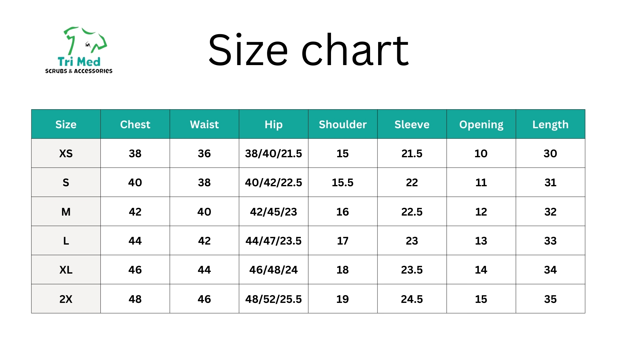Viewport: 620px width, 348px height.
Task: Select the Size column header
Action: (66, 124)
